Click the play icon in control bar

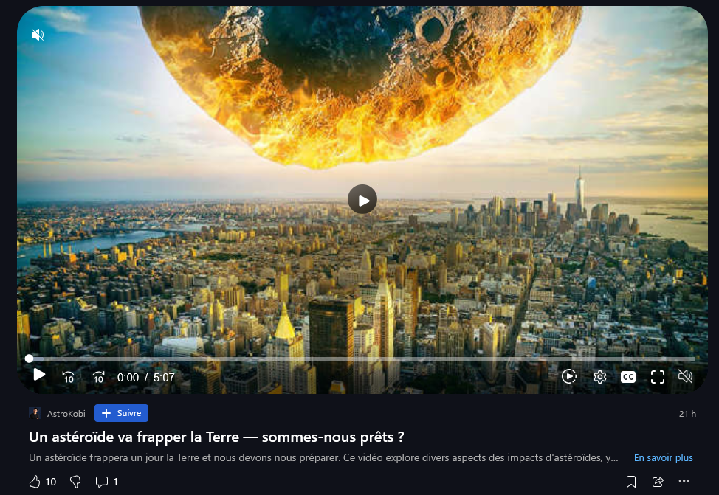[39, 375]
